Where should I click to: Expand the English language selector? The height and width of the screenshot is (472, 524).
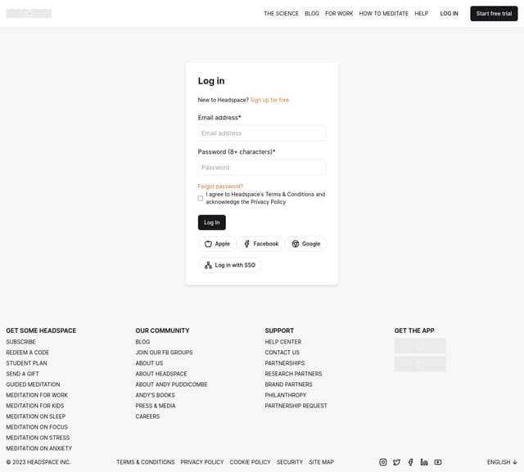pos(502,462)
